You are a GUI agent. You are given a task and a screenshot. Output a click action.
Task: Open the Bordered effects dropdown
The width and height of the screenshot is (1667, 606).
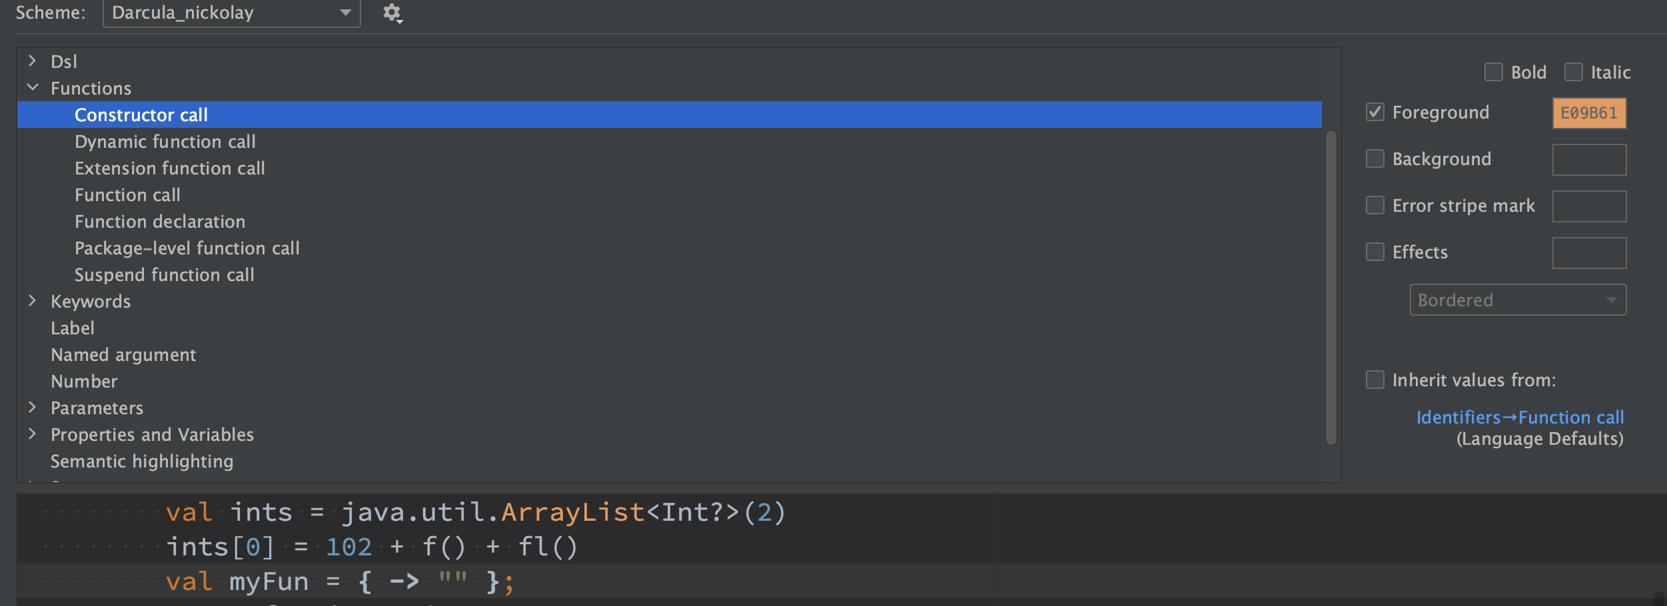click(1518, 300)
